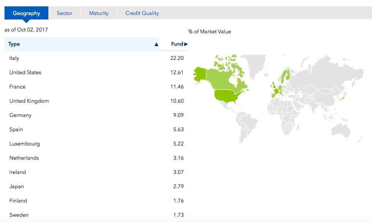Click the United States value 12.61

[177, 72]
